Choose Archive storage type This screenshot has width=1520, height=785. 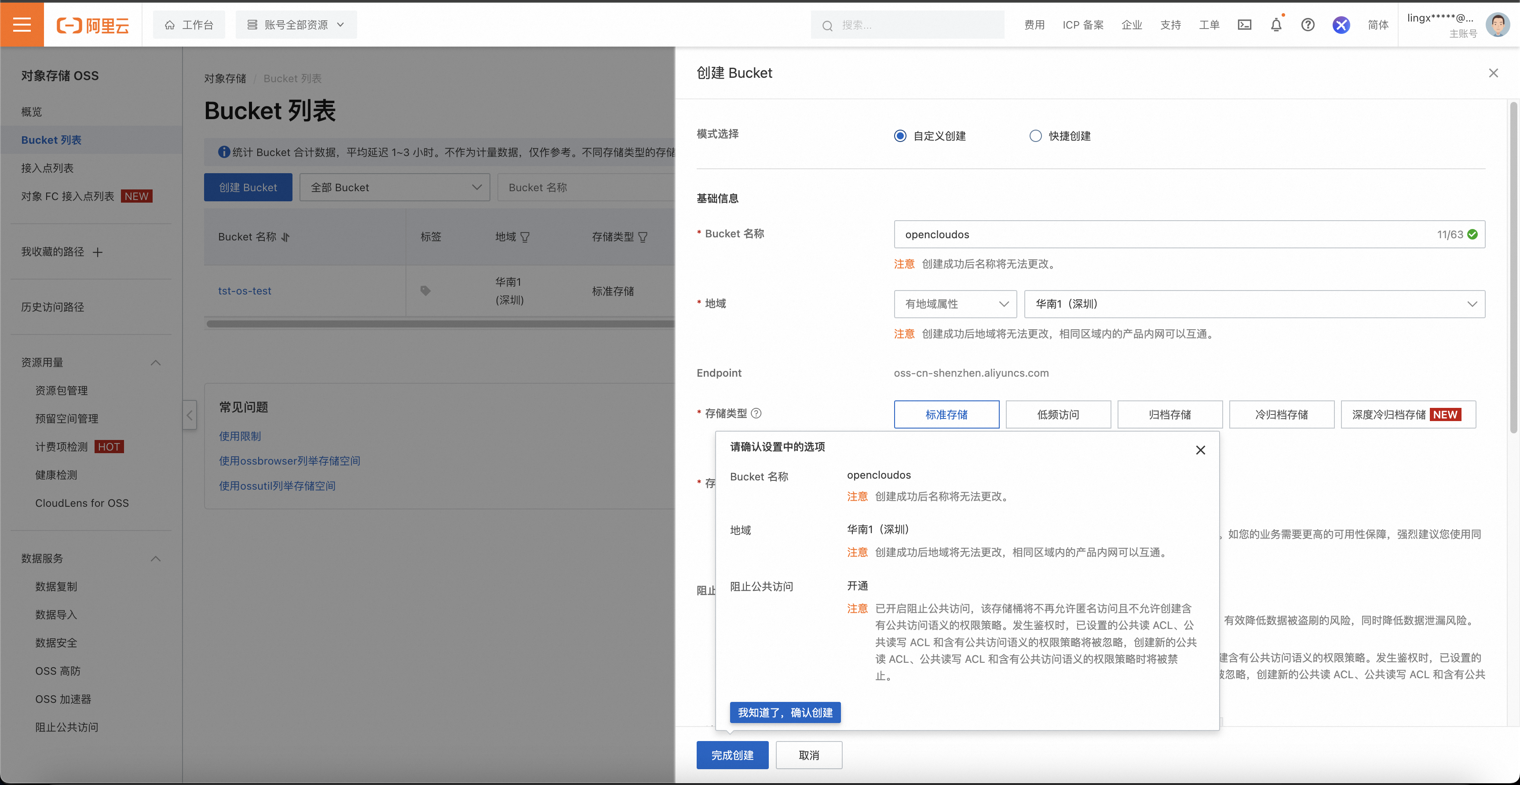(1169, 414)
